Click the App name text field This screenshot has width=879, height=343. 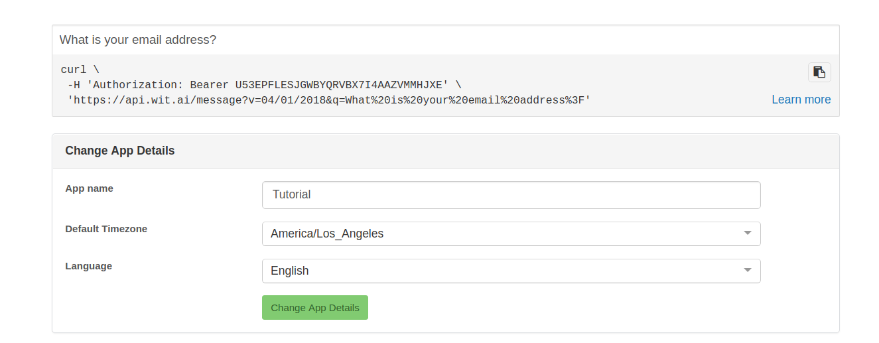(511, 195)
